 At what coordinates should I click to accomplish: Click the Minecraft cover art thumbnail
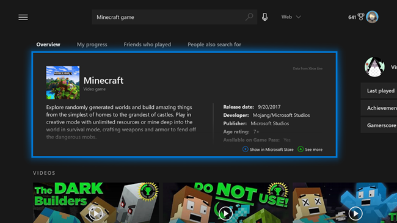(x=63, y=82)
